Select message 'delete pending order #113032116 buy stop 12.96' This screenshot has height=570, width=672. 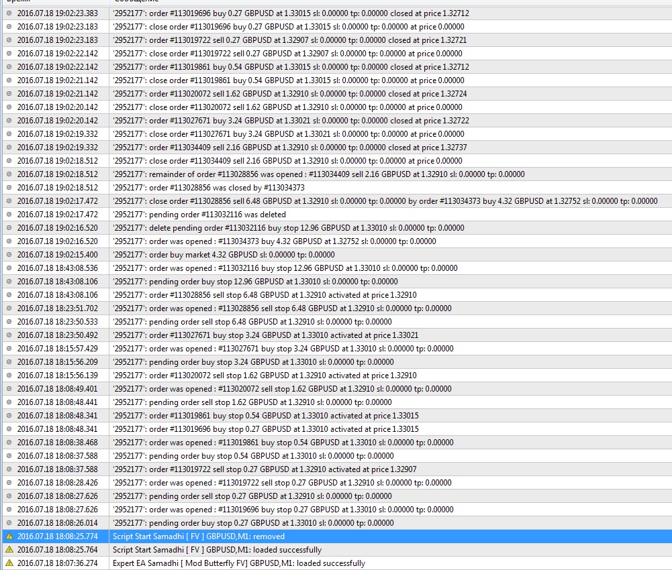(x=289, y=228)
